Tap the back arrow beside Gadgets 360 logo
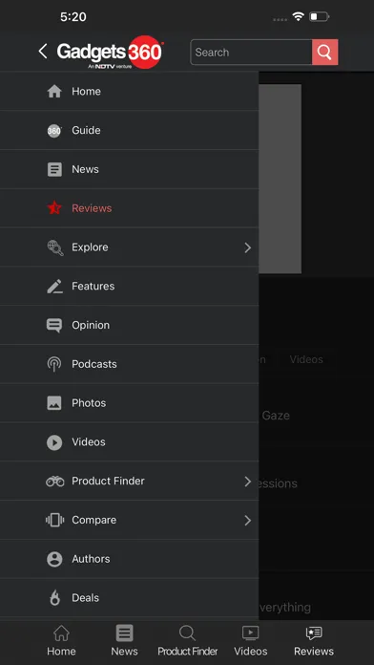 pos(43,52)
